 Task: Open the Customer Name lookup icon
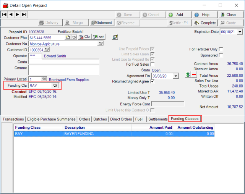(101, 44)
